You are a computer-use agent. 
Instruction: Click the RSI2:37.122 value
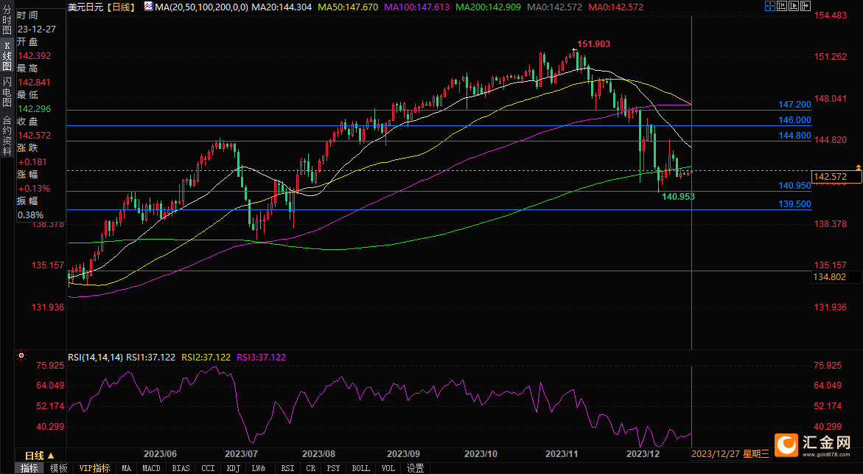[x=206, y=358]
